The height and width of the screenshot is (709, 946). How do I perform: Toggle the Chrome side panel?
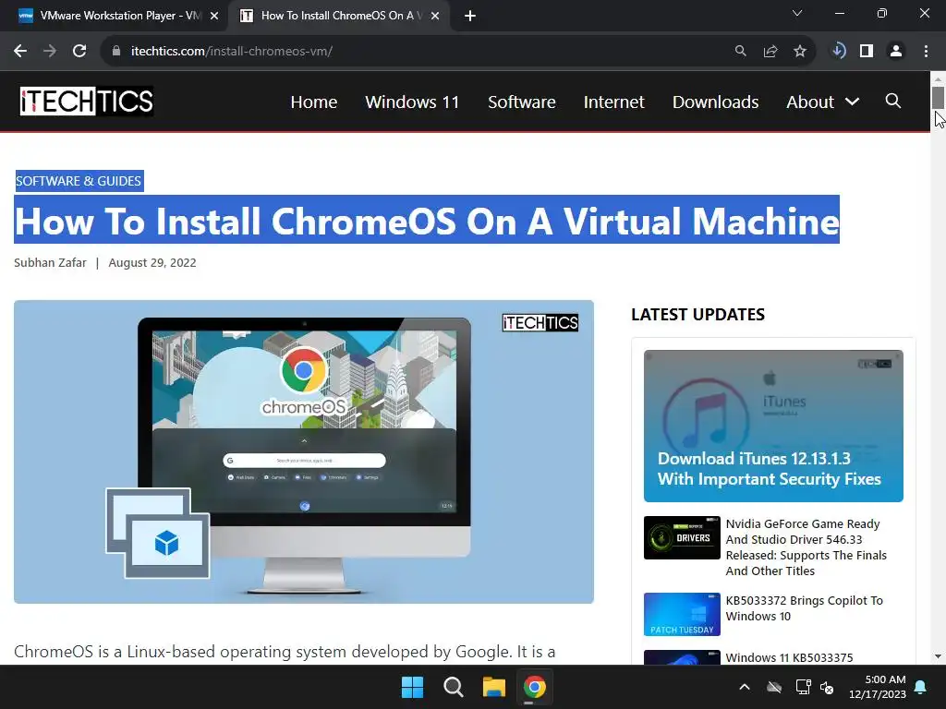tap(867, 52)
